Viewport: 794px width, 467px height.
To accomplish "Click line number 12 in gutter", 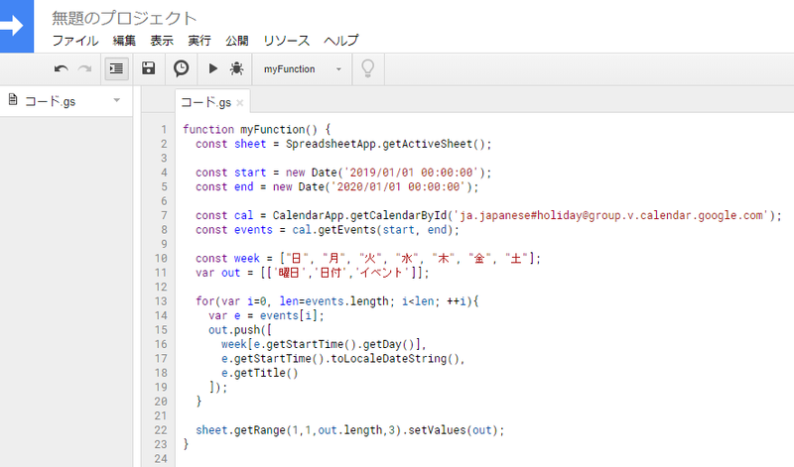I will [161, 287].
